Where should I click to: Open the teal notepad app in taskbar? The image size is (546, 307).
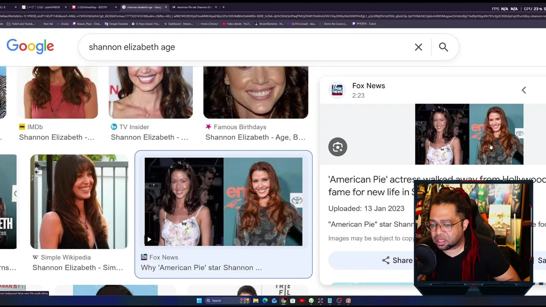click(x=330, y=301)
